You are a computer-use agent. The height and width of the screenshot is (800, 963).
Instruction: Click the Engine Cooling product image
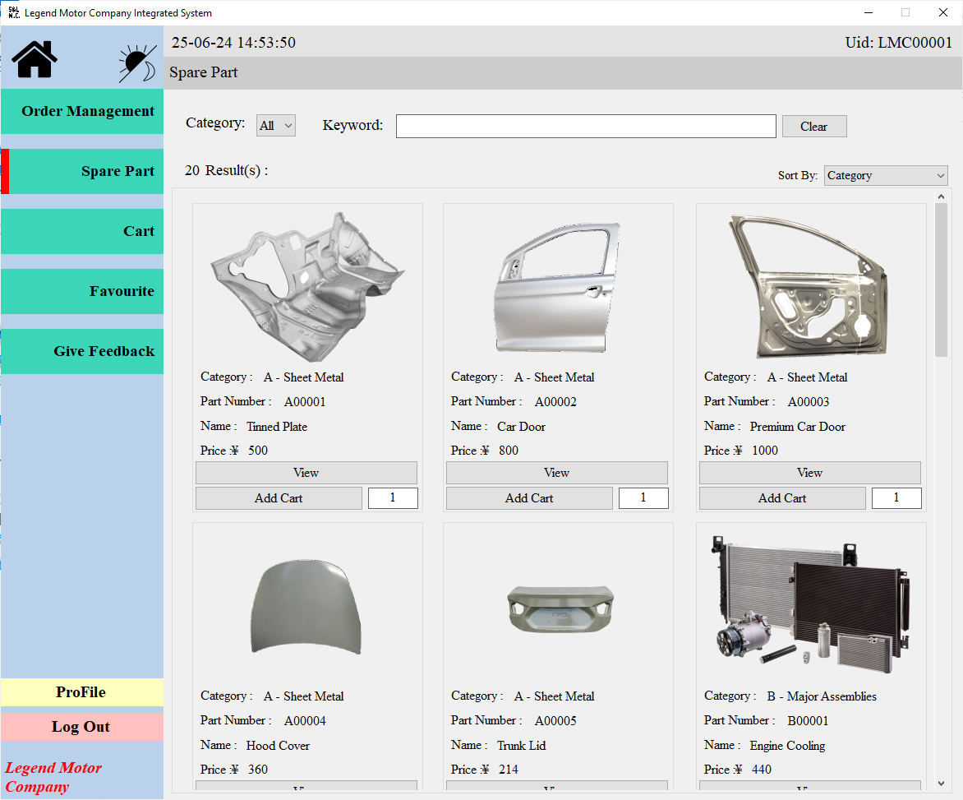(x=810, y=604)
